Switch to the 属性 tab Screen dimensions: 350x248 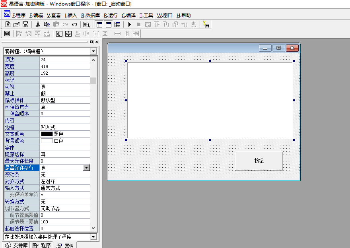(x=65, y=245)
